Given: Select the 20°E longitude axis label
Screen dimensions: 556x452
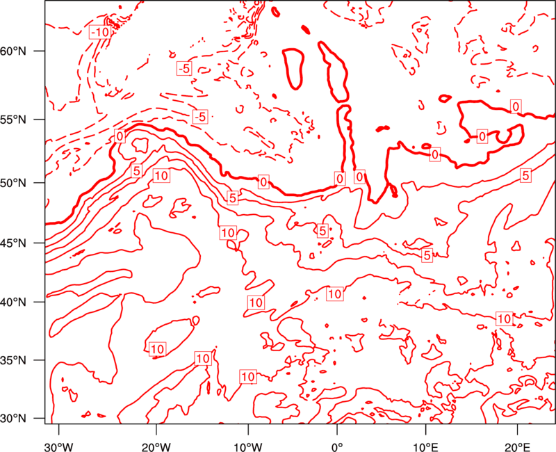Looking at the screenshot, I should [517, 447].
